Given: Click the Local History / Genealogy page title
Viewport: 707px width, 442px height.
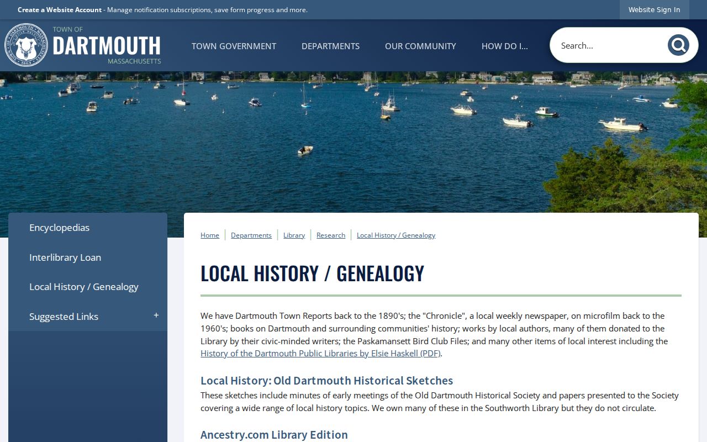Looking at the screenshot, I should coord(312,273).
